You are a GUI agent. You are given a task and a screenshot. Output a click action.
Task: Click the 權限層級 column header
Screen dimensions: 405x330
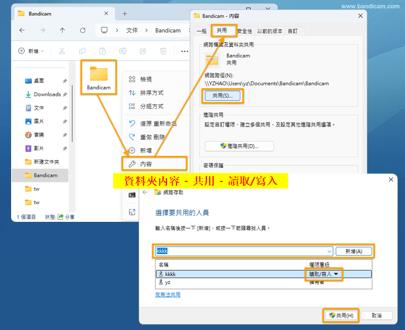tap(319, 265)
